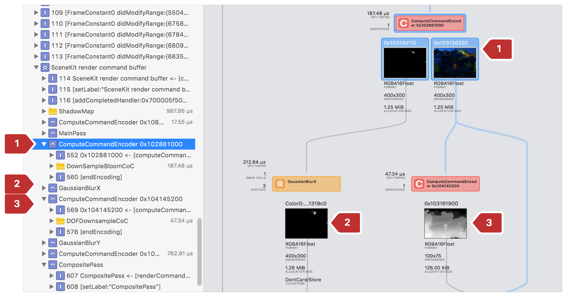
Task: Open the 0x10312d320 texture thumbnail
Action: coord(455,63)
